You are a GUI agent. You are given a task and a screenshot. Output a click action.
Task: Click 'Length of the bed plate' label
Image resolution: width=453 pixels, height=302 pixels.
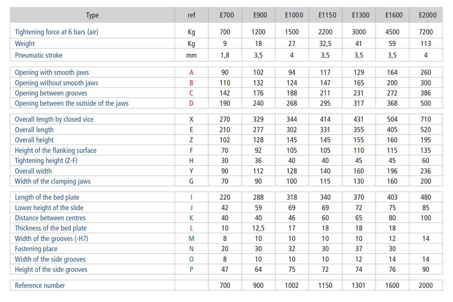[47, 197]
